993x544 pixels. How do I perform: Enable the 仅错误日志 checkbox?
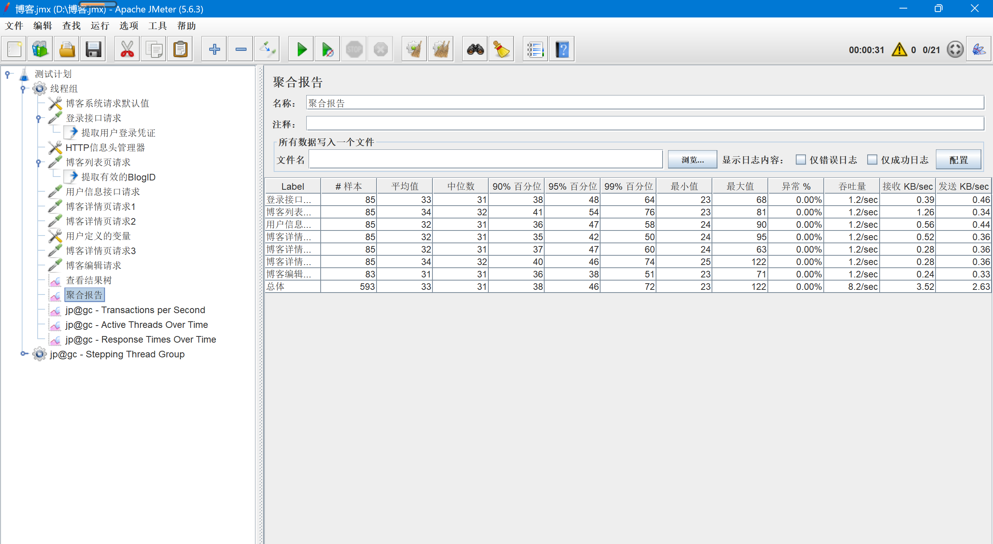[x=800, y=160]
